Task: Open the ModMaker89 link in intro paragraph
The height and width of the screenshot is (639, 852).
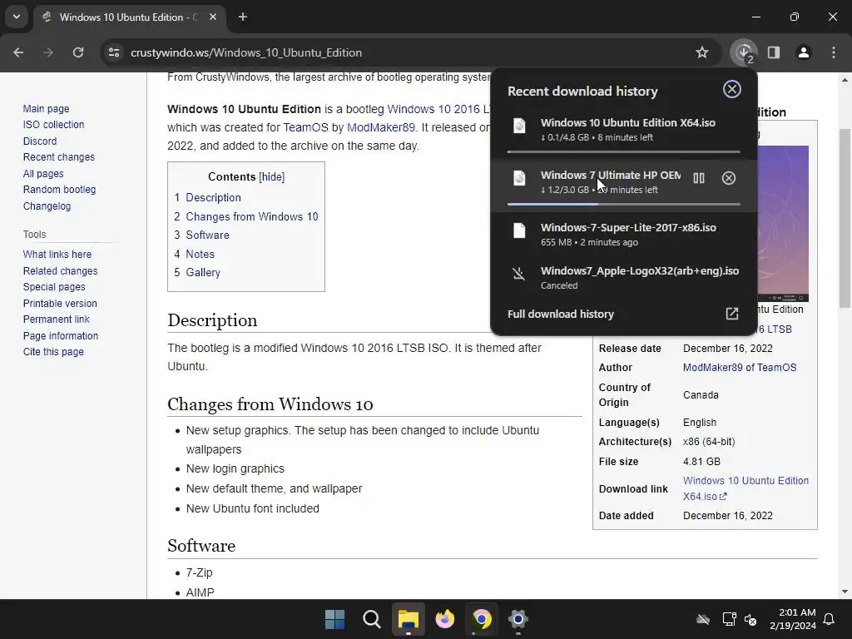Action: click(380, 127)
